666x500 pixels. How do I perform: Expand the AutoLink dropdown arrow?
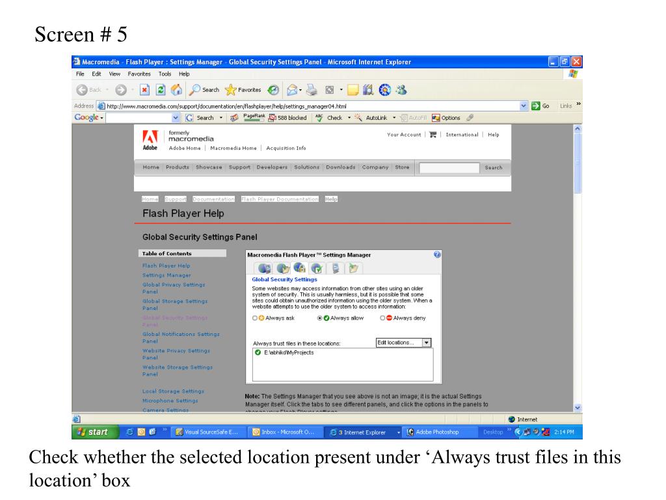pos(394,118)
